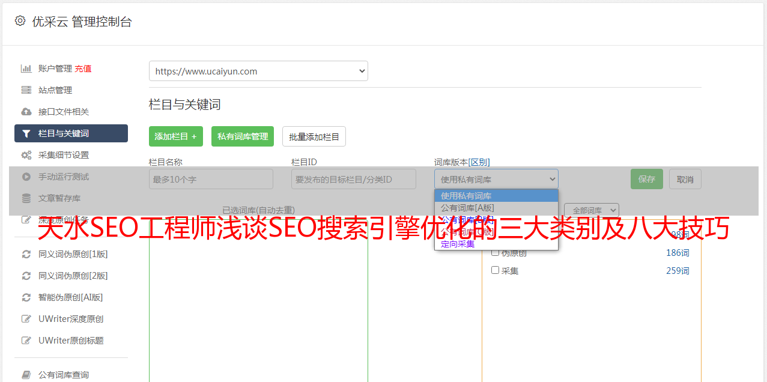The height and width of the screenshot is (382, 767).
Task: Click the server icon next to 站点管理
Action: [26, 90]
